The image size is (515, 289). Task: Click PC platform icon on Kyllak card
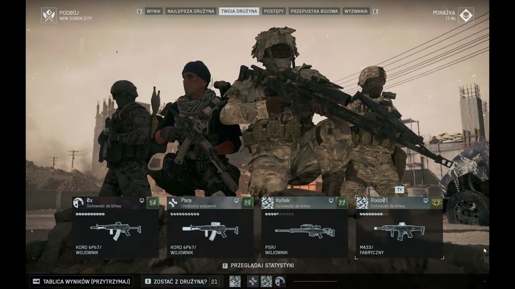pos(331,201)
